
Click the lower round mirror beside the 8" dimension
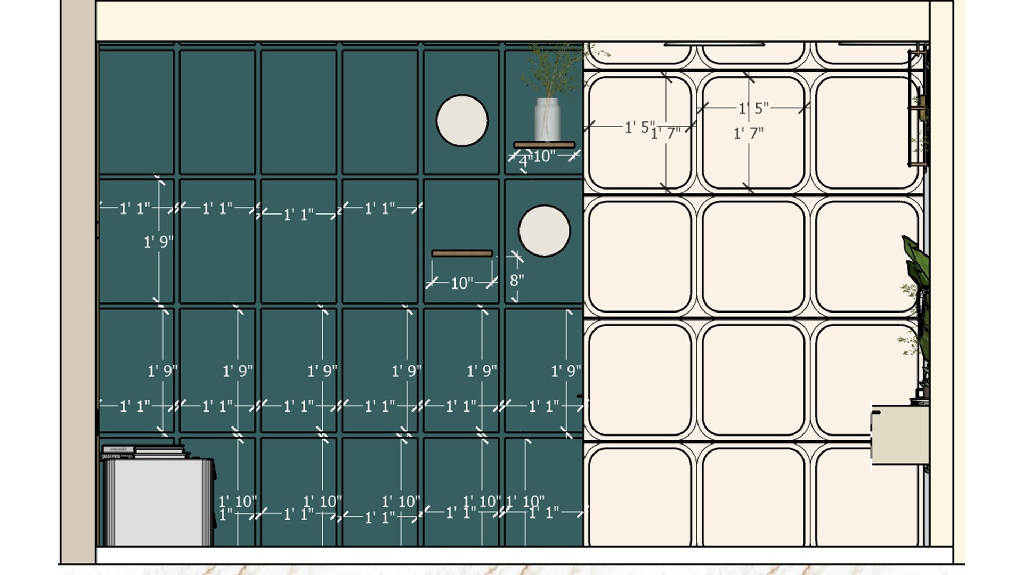click(x=544, y=231)
